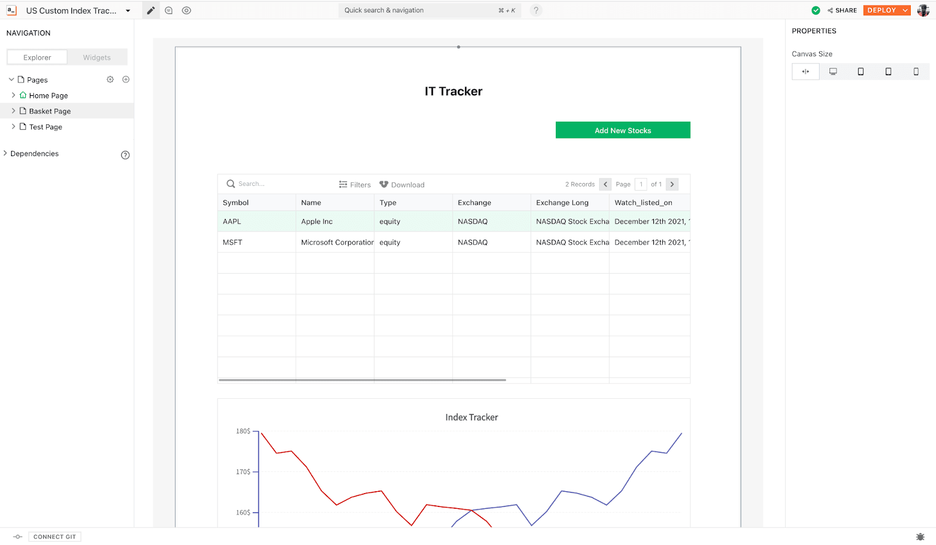Viewport: 936px width, 545px height.
Task: Click the edit mode pencil icon
Action: tap(151, 11)
